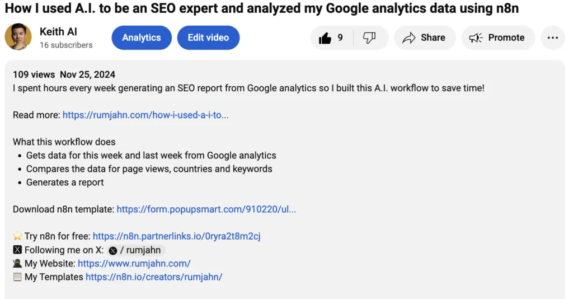
Task: Click the thumbs down dislike icon
Action: [x=369, y=38]
